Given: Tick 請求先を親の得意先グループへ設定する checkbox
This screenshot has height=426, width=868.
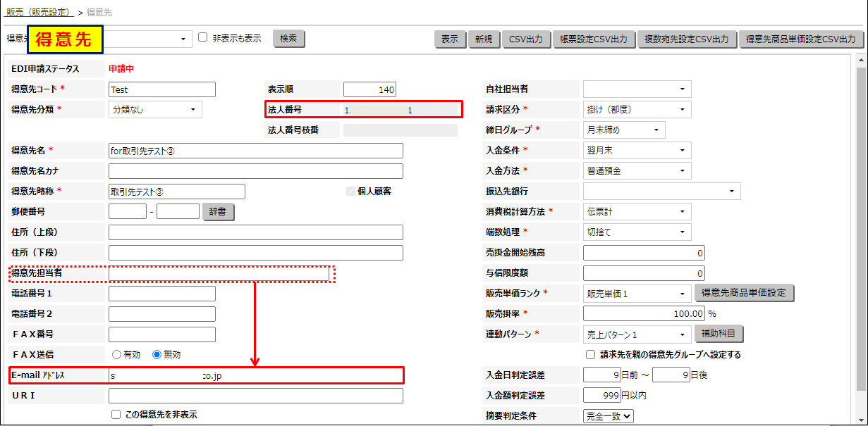Looking at the screenshot, I should pos(591,354).
